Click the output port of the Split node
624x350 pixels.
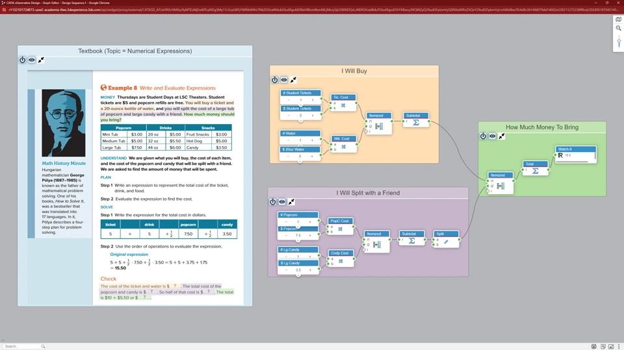[x=460, y=240]
